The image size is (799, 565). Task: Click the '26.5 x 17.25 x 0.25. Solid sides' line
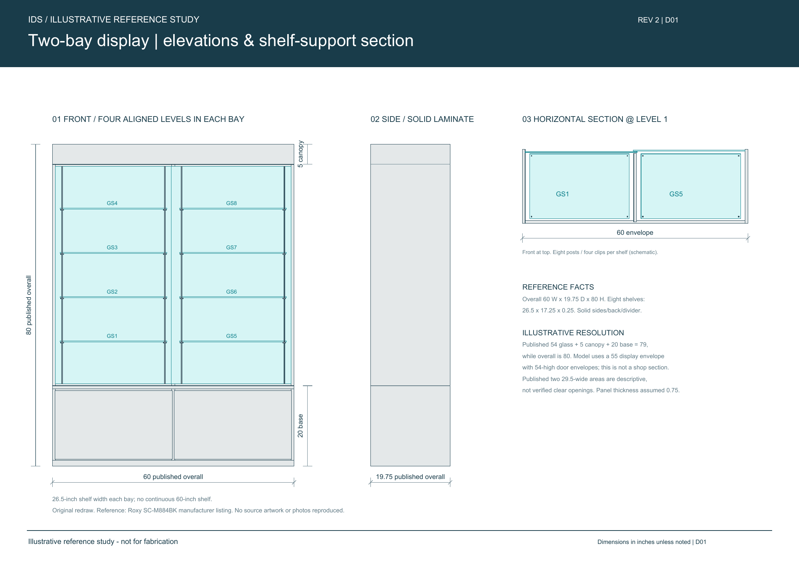coord(582,311)
